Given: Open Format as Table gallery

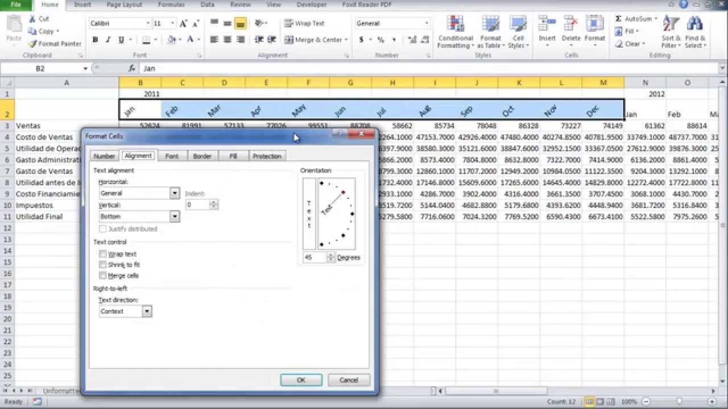Looking at the screenshot, I should (x=490, y=32).
